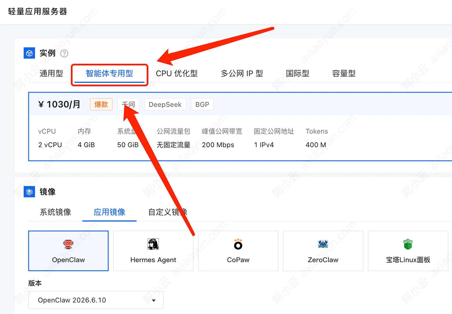Click the 轻量应用服务器 page title
Image resolution: width=452 pixels, height=314 pixels.
(x=37, y=12)
